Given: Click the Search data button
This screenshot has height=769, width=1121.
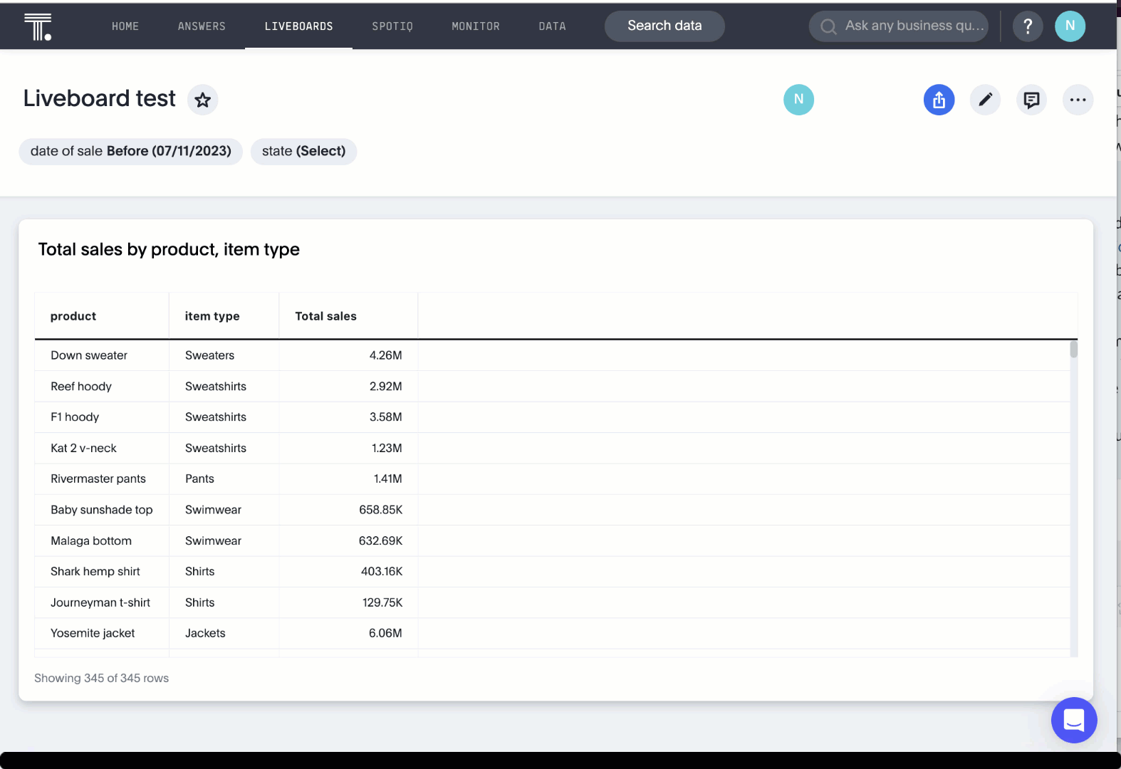Looking at the screenshot, I should (x=664, y=26).
